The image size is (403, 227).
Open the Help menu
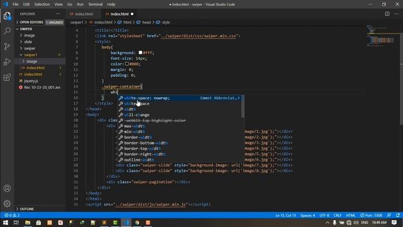111,4
